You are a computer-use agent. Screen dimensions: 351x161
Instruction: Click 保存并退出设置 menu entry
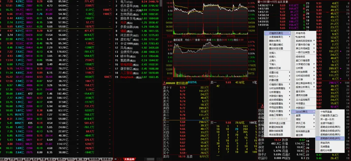278,123
